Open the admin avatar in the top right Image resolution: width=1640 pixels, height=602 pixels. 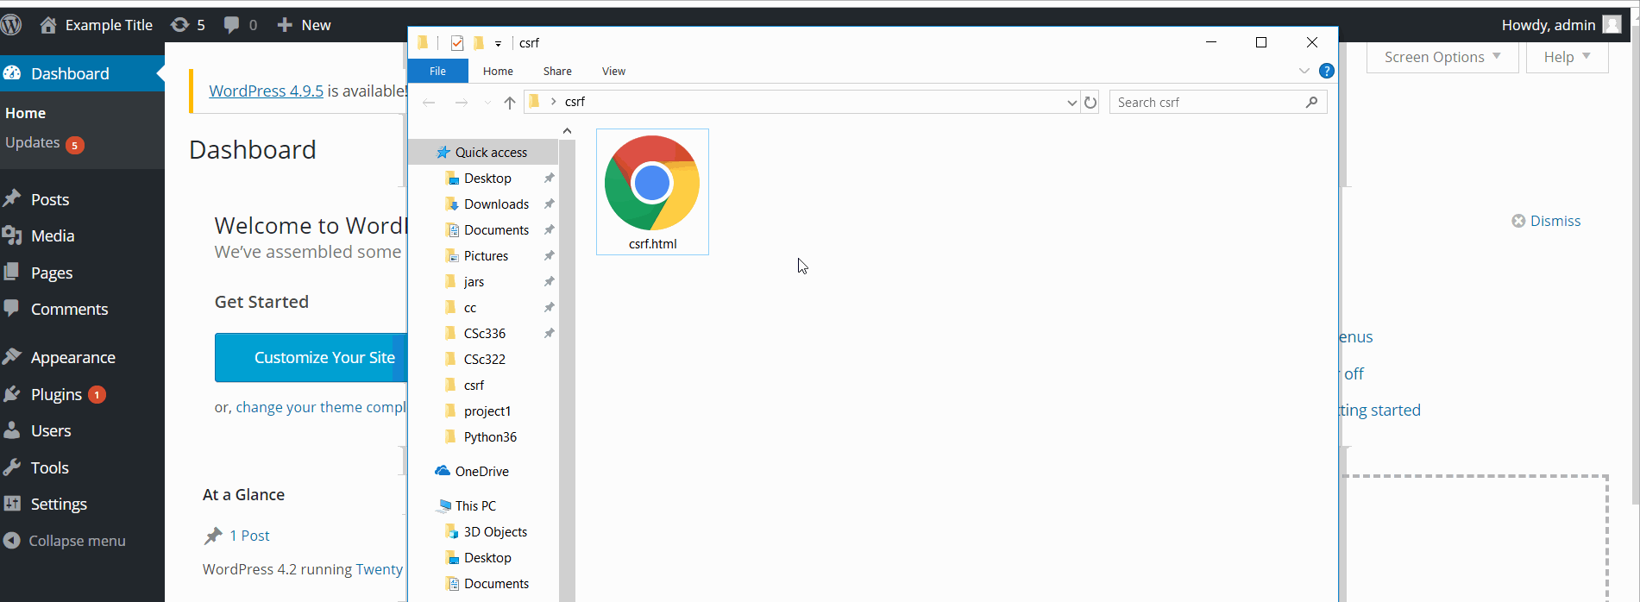[1612, 24]
